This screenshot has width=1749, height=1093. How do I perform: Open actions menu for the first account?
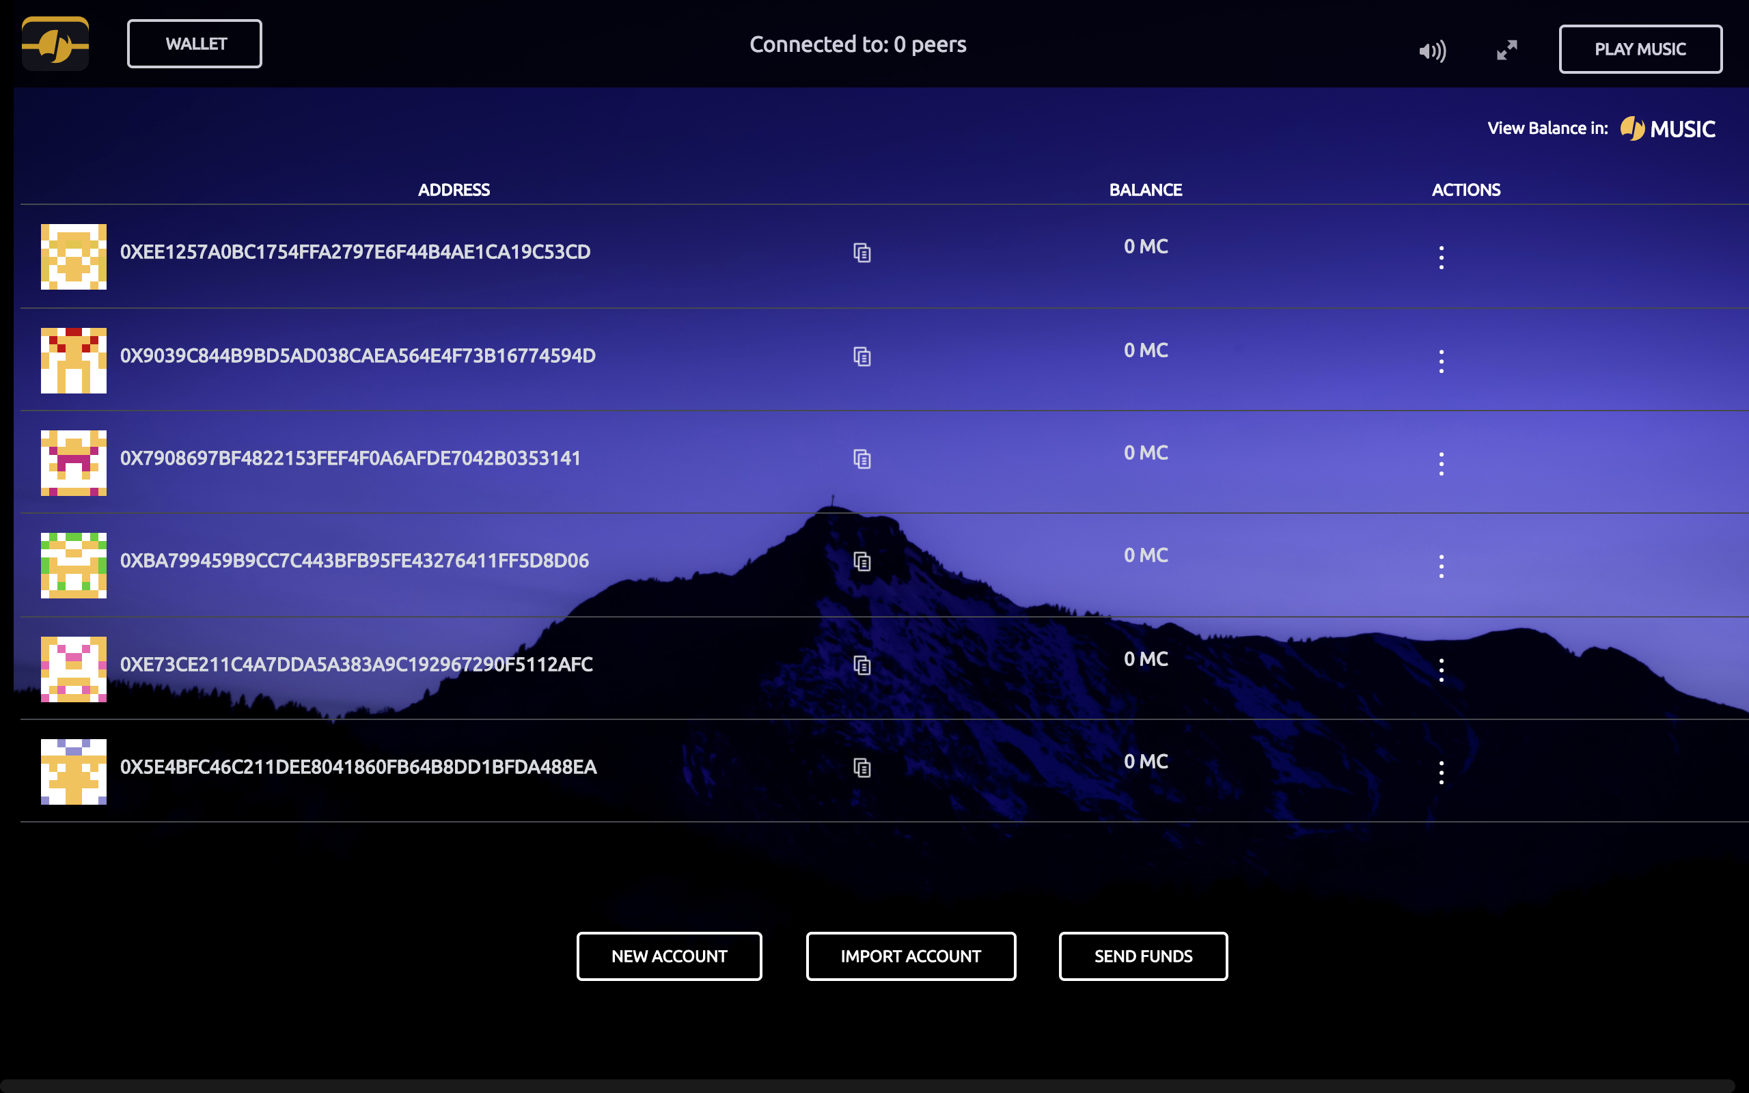[1441, 256]
